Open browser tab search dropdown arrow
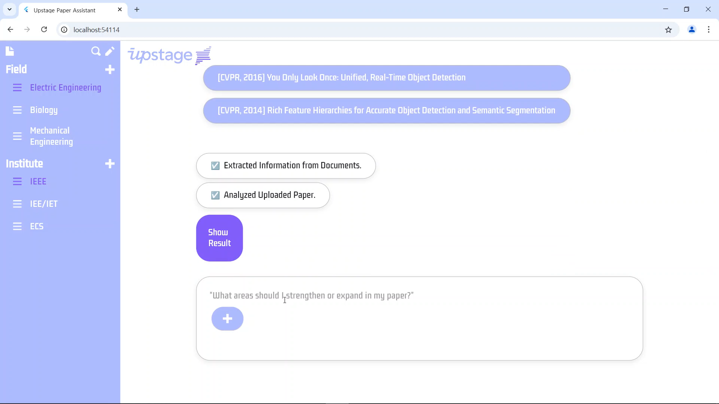The width and height of the screenshot is (719, 404). 10,9
